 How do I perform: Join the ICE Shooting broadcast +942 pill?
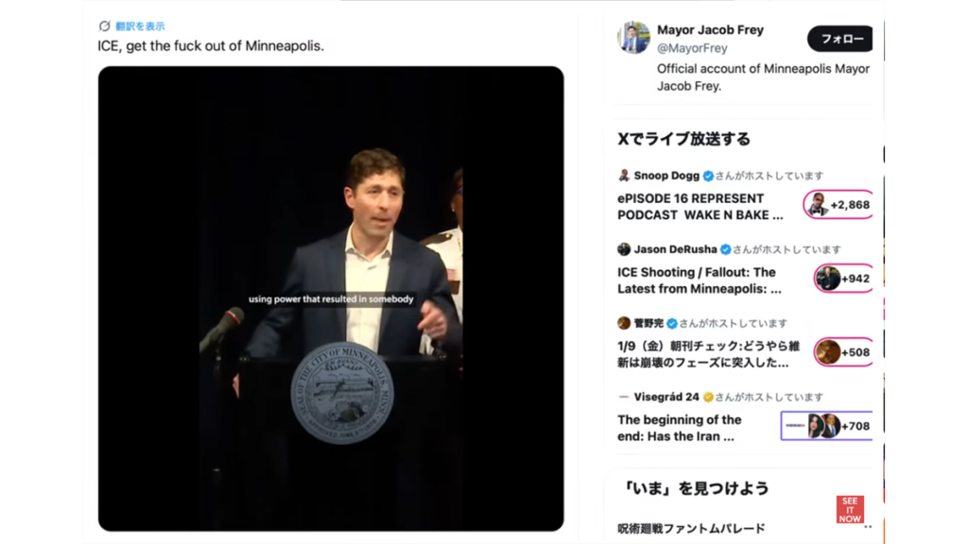(x=843, y=279)
